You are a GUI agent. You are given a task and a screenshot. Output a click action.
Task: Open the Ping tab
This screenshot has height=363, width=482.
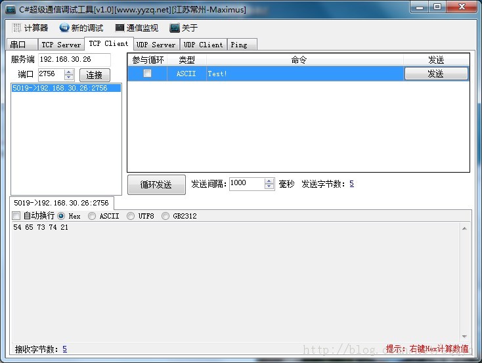click(x=239, y=45)
